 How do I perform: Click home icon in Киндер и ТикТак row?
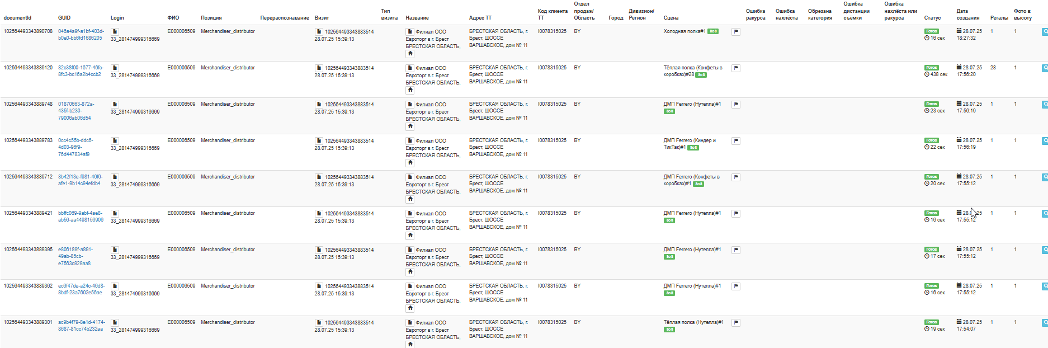pyautogui.click(x=410, y=163)
